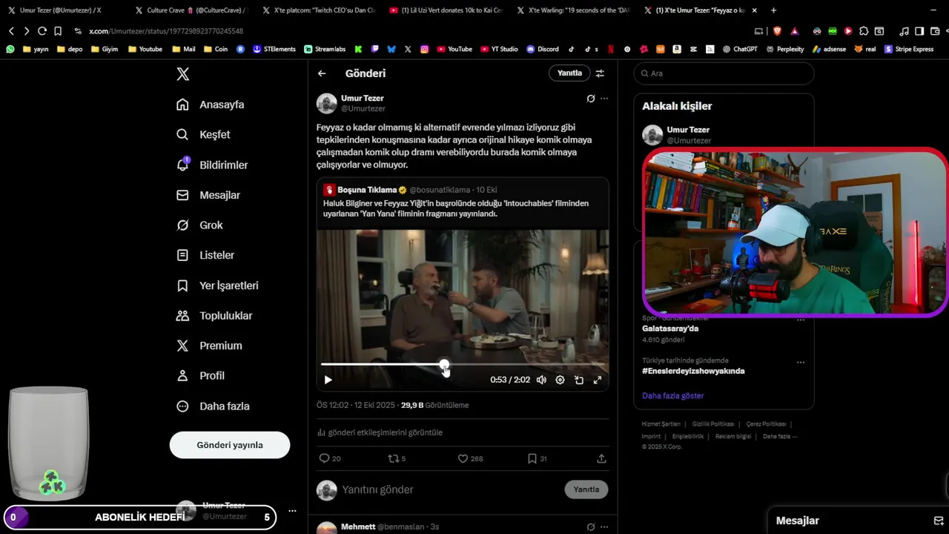Open ChatGPT bookmark

coord(740,49)
